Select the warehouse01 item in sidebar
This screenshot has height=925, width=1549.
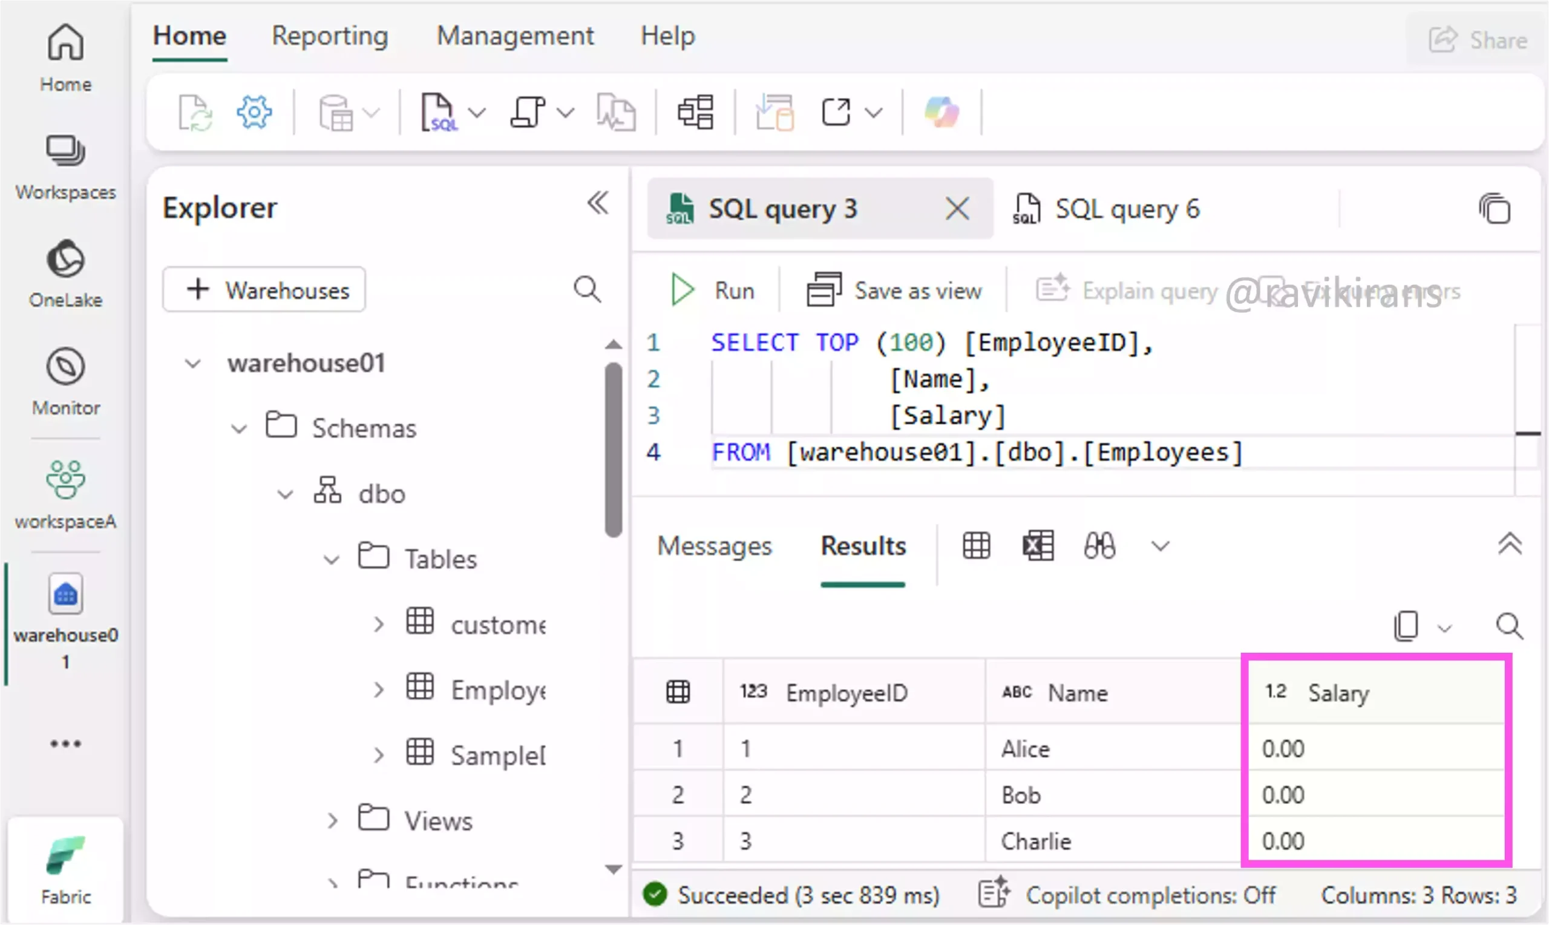(65, 622)
